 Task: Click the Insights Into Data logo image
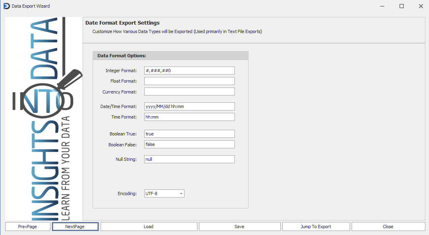point(44,119)
